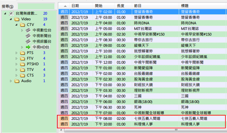Image resolution: width=227 pixels, height=133 pixels.
Task: Select the 料理情人夢 program
Action: pos(143,124)
